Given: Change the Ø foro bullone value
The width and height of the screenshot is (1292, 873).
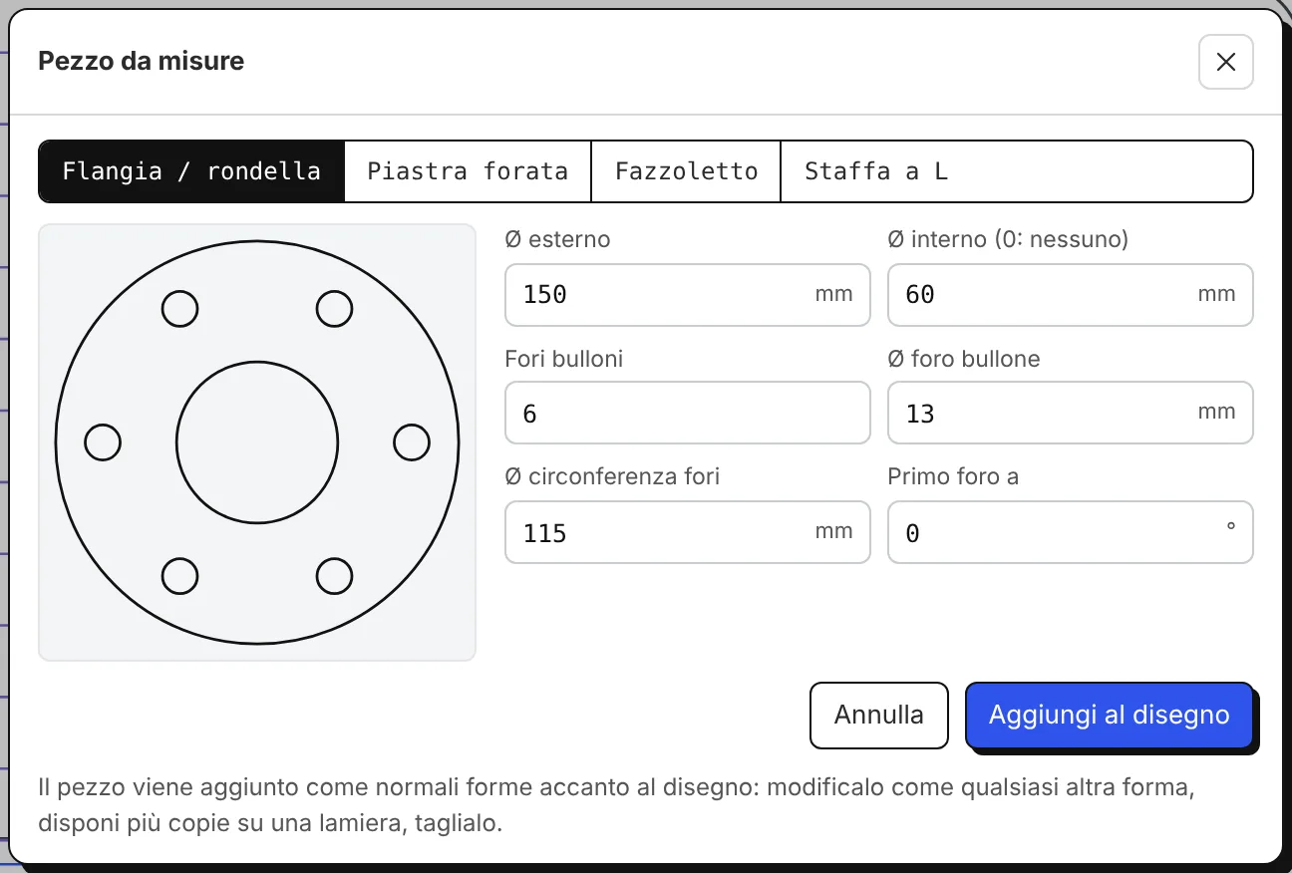Looking at the screenshot, I should tap(1070, 413).
